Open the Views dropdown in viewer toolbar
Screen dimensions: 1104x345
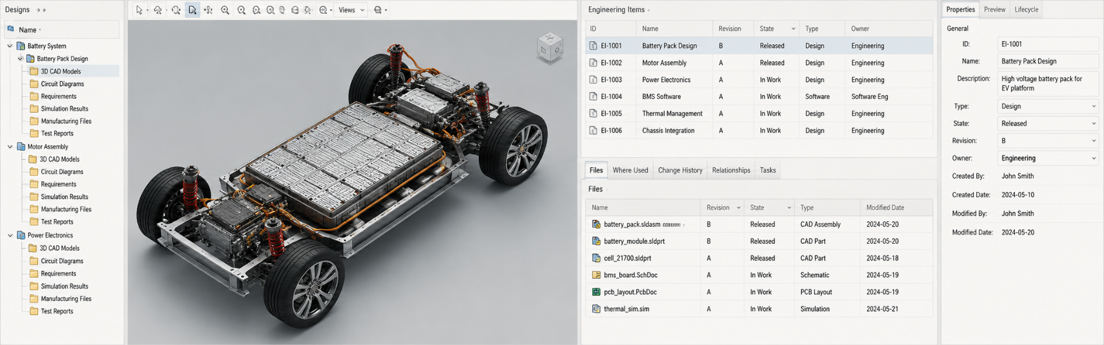(351, 10)
